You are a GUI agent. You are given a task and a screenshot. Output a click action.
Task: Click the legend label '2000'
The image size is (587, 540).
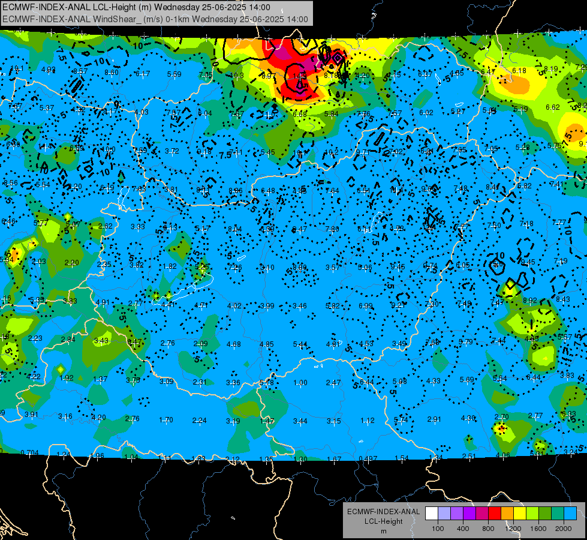[x=564, y=529]
